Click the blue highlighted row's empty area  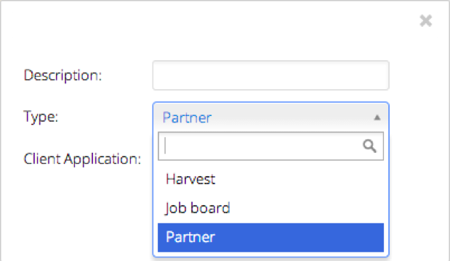tap(299, 237)
